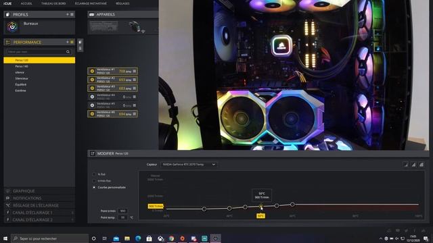Select the leftmost point on the fan curve
The image size is (433, 243).
tap(204, 209)
